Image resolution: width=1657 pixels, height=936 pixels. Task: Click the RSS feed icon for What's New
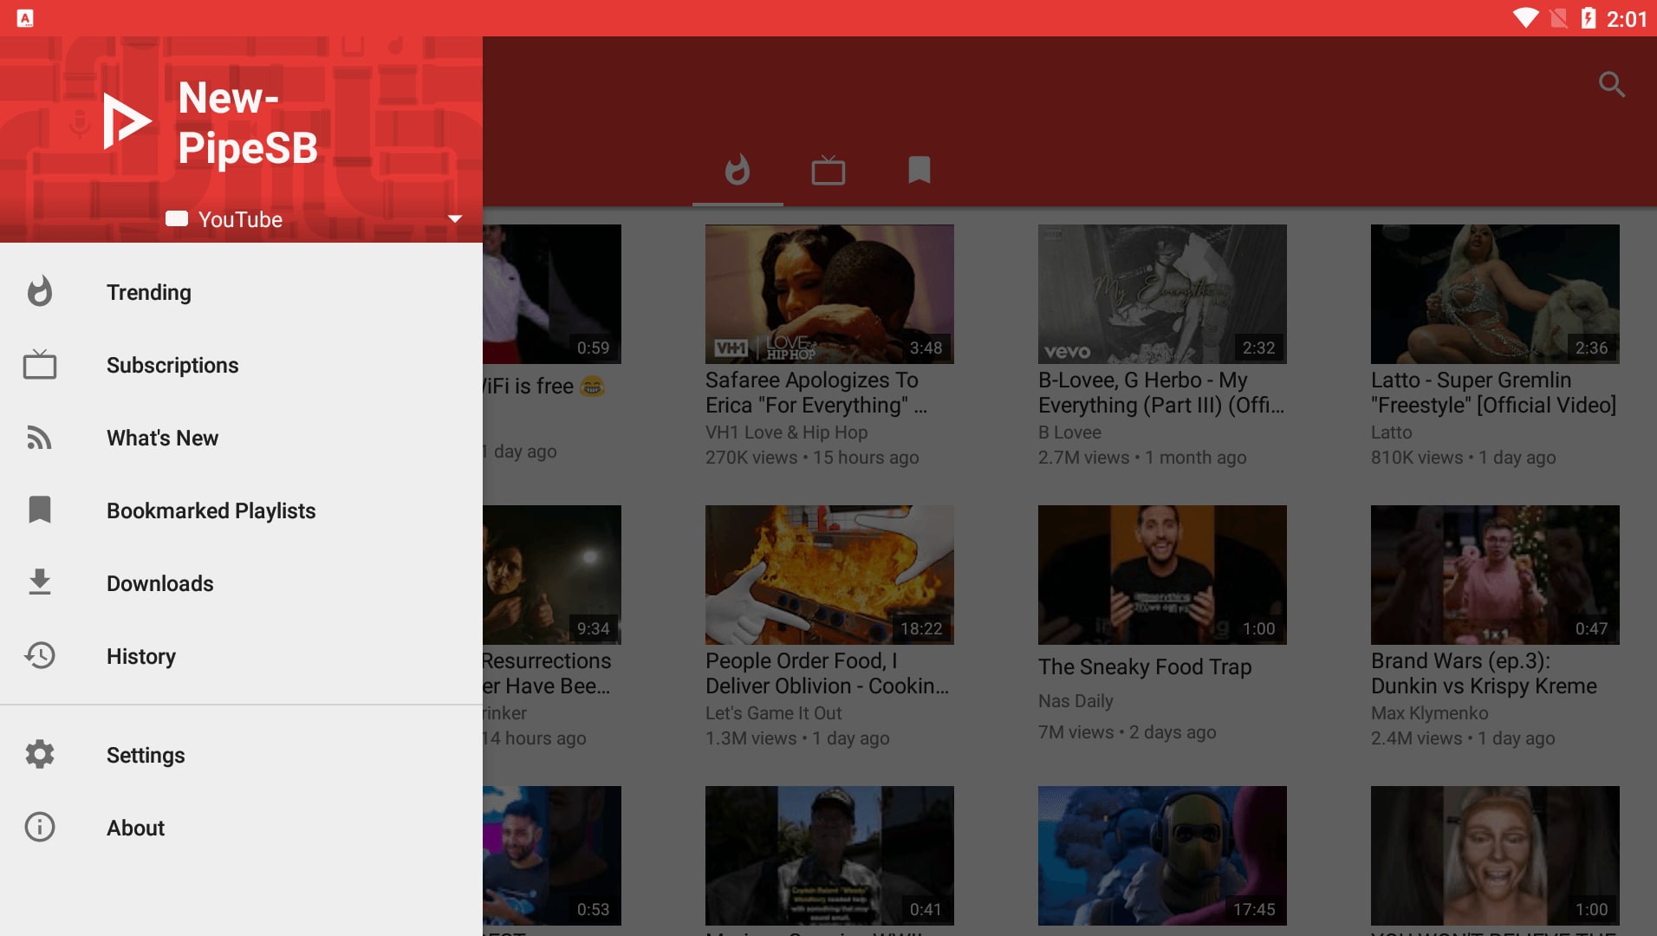[x=40, y=438]
